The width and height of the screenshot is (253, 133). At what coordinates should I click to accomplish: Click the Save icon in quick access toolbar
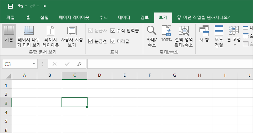[x=10, y=6]
